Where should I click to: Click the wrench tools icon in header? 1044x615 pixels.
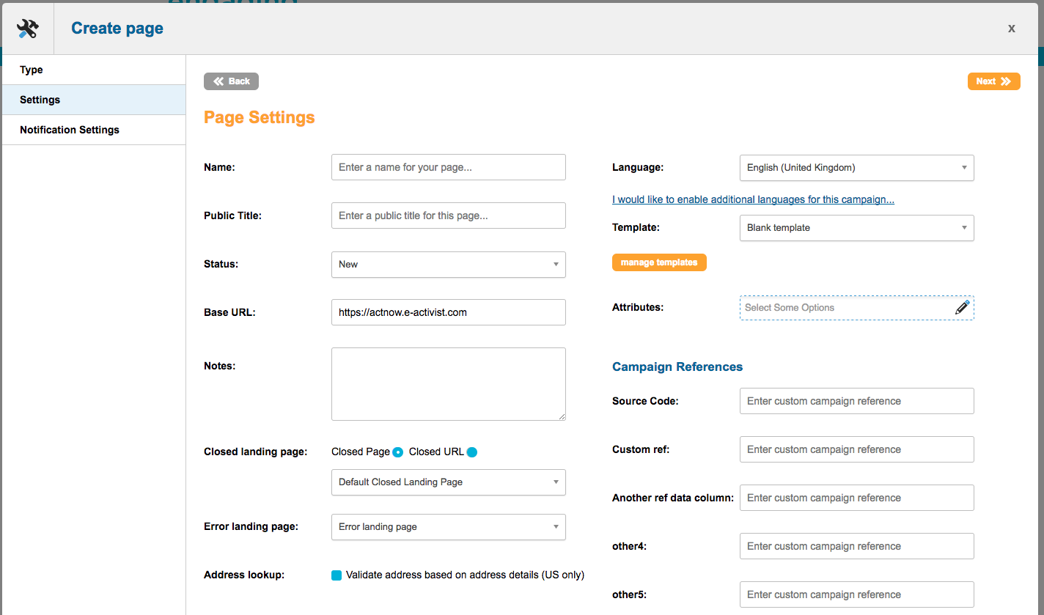[x=27, y=29]
